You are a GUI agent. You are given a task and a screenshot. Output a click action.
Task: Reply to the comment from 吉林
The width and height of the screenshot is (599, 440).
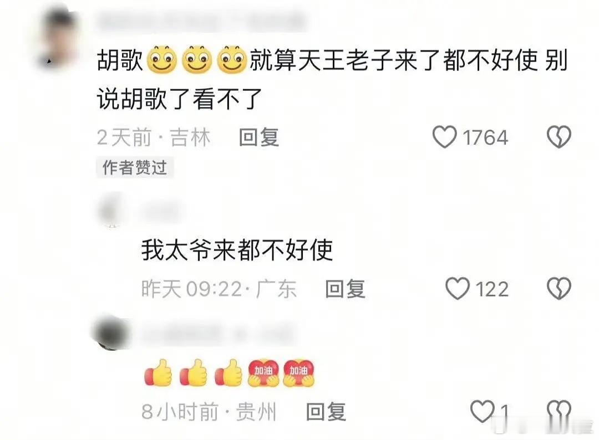click(258, 137)
